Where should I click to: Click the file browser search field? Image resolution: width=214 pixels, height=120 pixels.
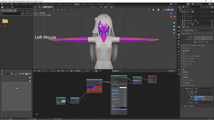click(11, 14)
